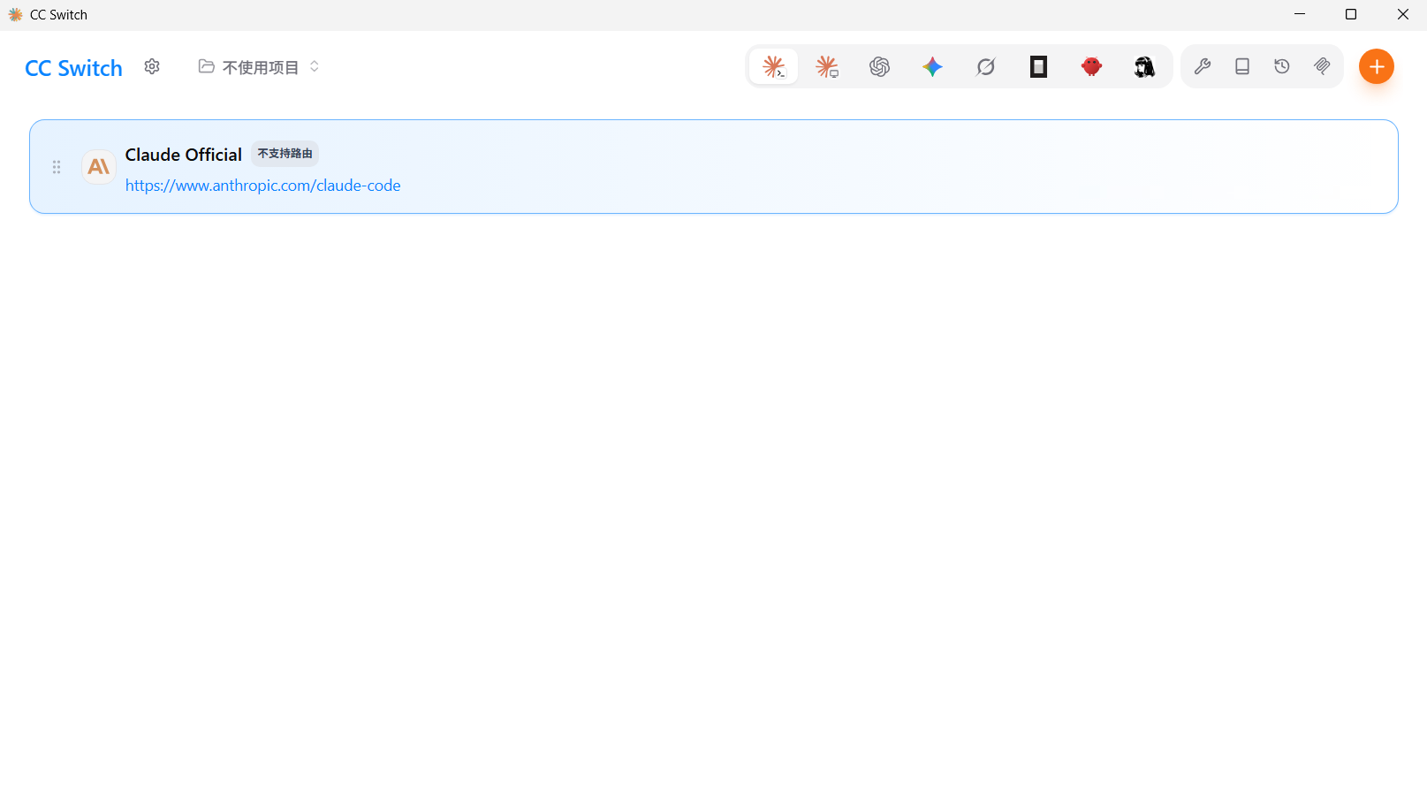Open the book icon in toolbar
This screenshot has width=1427, height=812.
(1242, 66)
